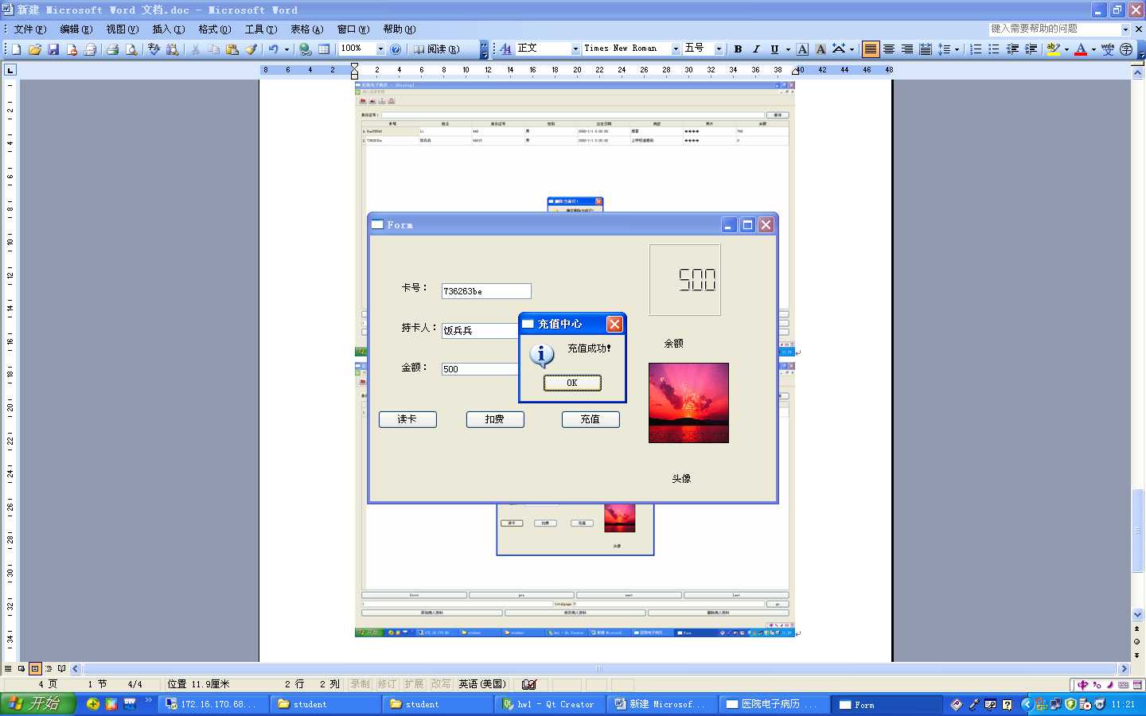Screen dimensions: 1146x716
Task: Toggle justify alignment button
Action: pyautogui.click(x=871, y=49)
